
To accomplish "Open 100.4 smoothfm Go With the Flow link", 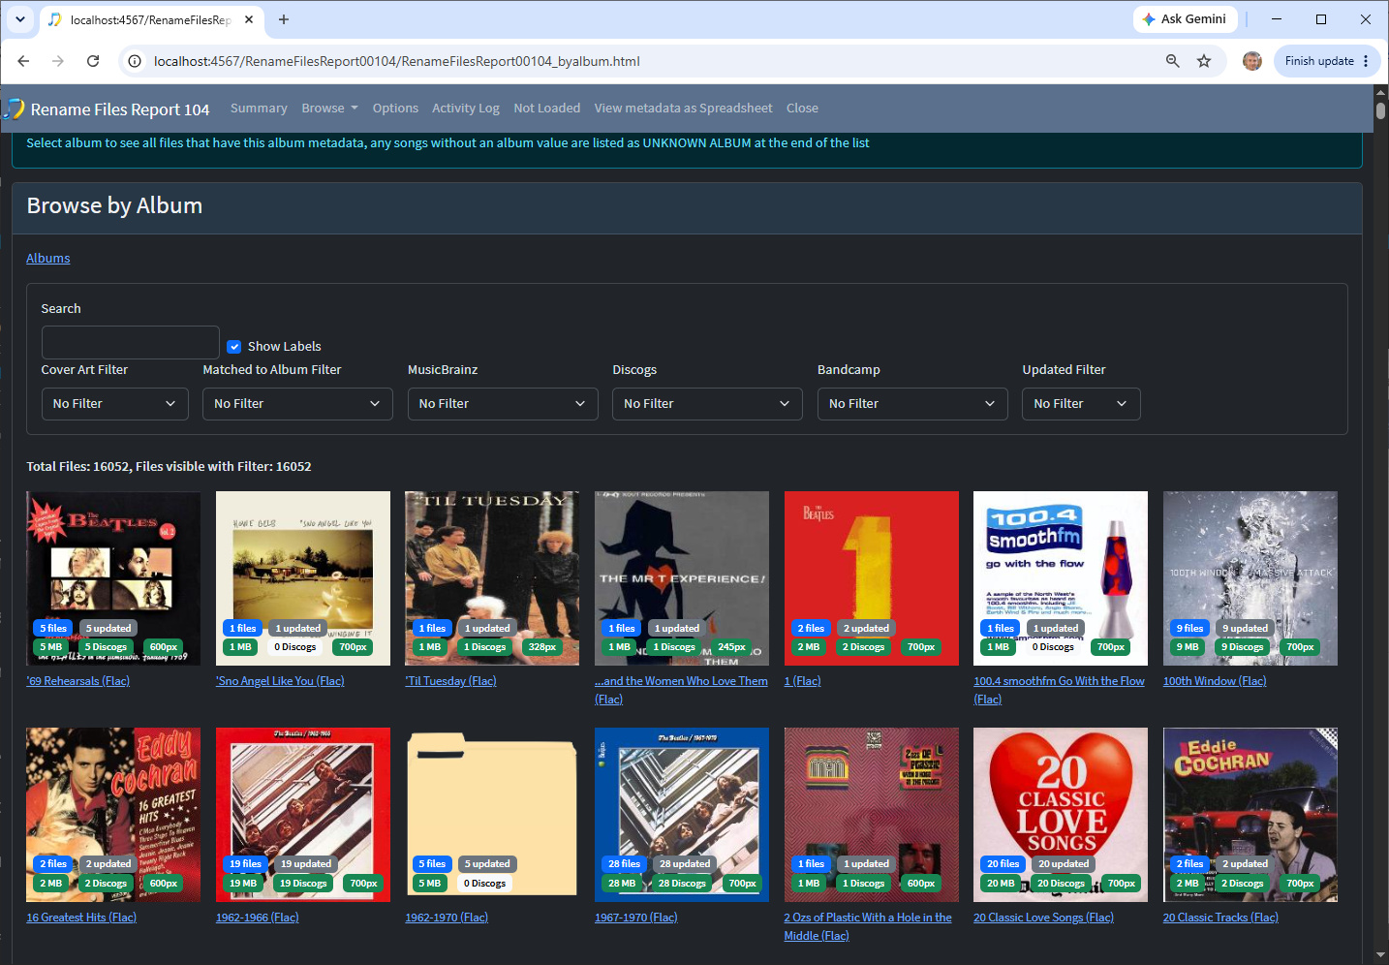I will point(1059,690).
